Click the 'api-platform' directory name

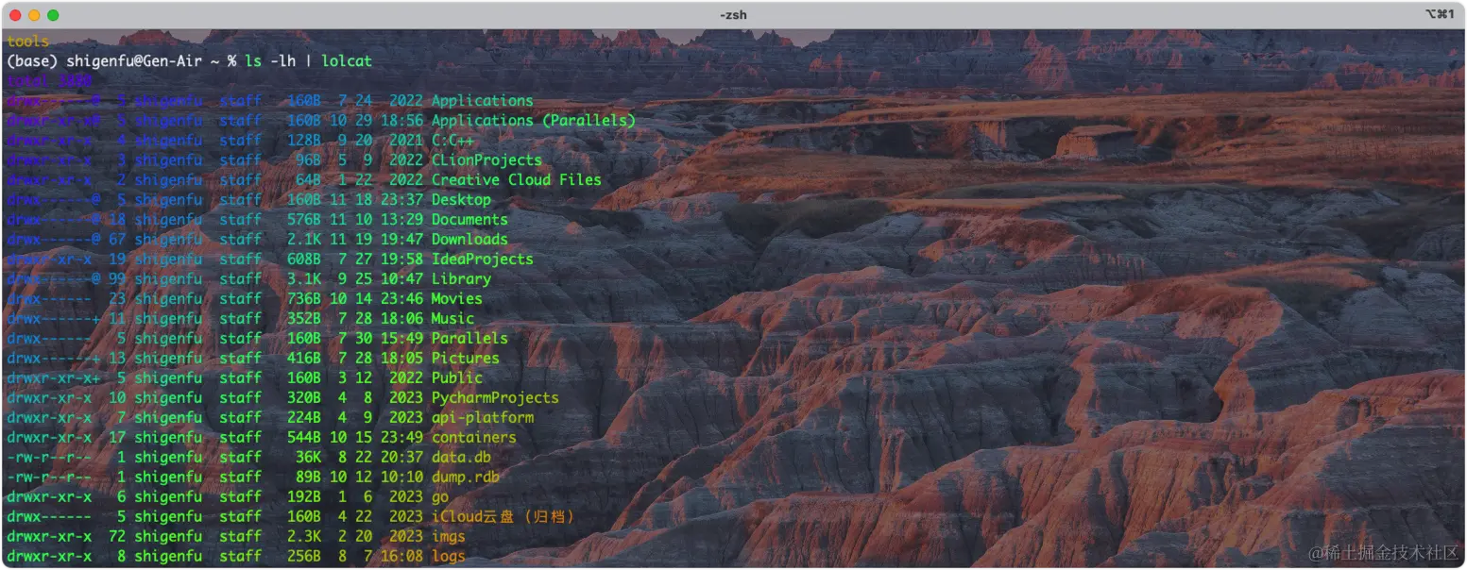point(483,418)
